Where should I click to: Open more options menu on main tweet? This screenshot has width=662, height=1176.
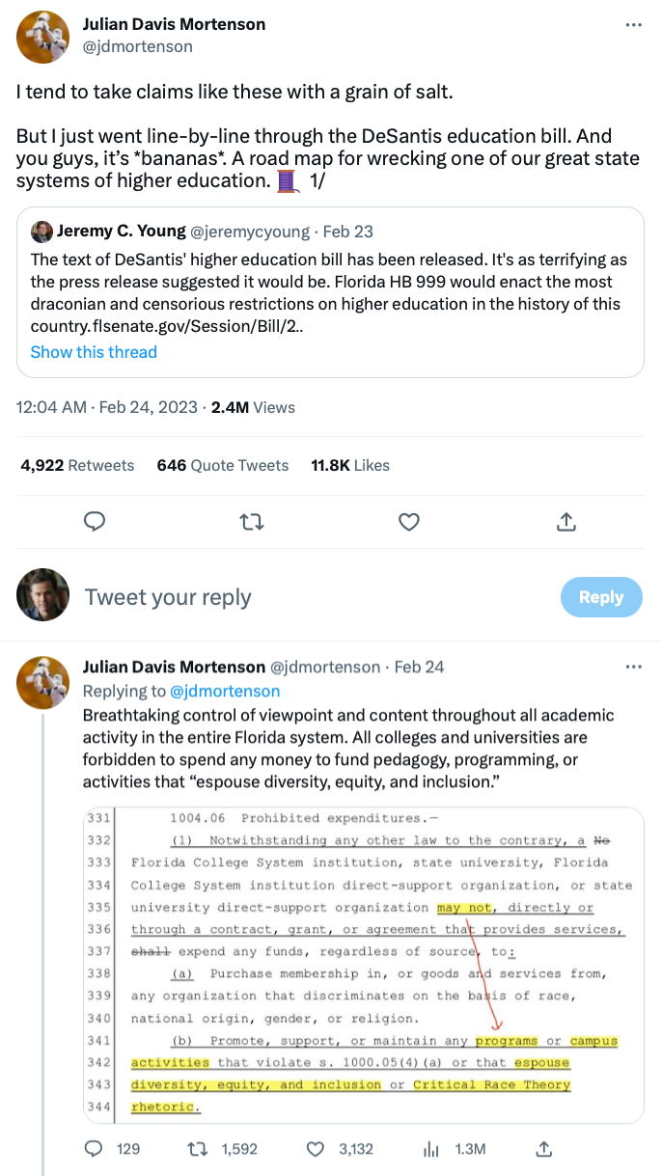pos(633,25)
